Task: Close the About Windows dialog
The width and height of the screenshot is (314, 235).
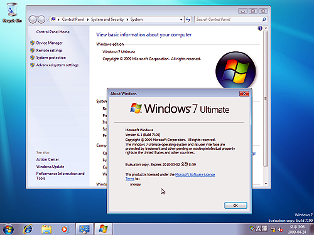Action: pos(244,93)
